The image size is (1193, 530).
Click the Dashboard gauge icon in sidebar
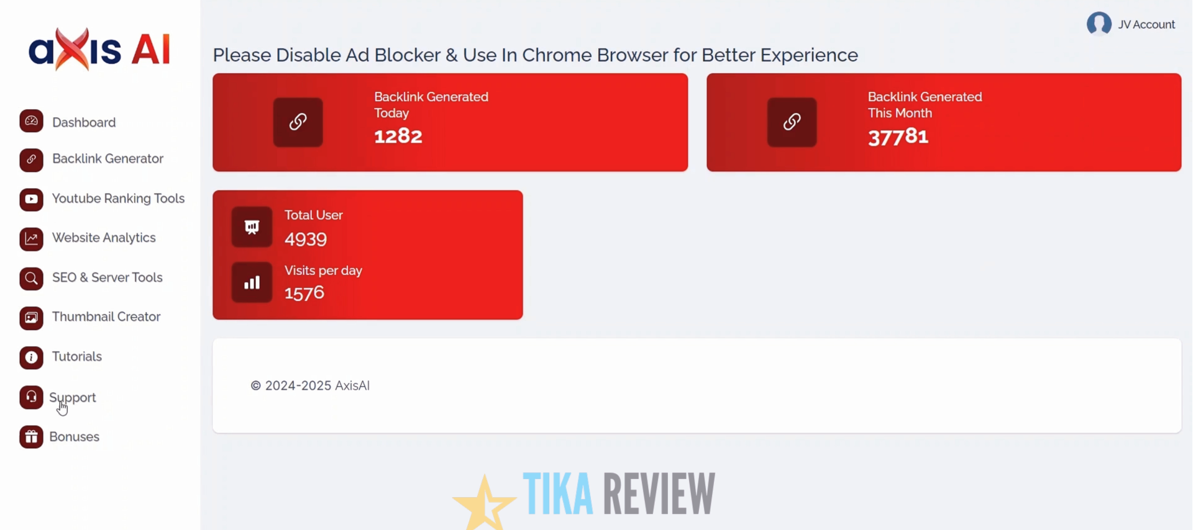pos(31,122)
